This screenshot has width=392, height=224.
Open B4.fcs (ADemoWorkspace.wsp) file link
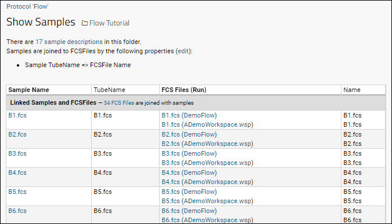(x=207, y=182)
